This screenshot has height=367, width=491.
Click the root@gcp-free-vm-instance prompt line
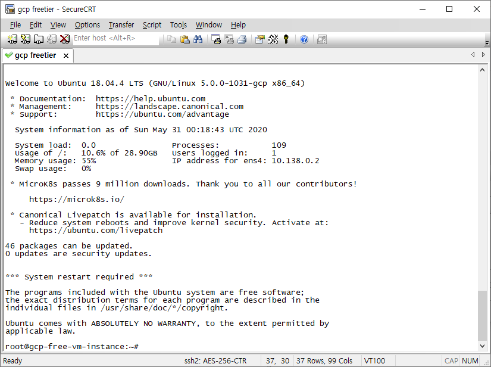tap(72, 347)
